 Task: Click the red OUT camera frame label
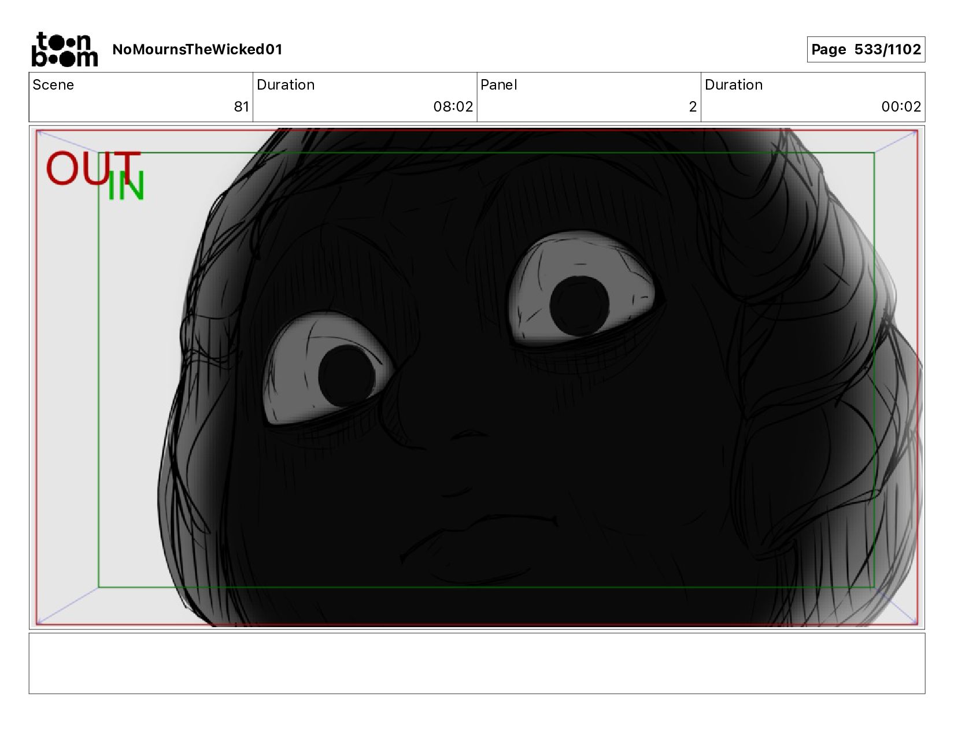[93, 168]
